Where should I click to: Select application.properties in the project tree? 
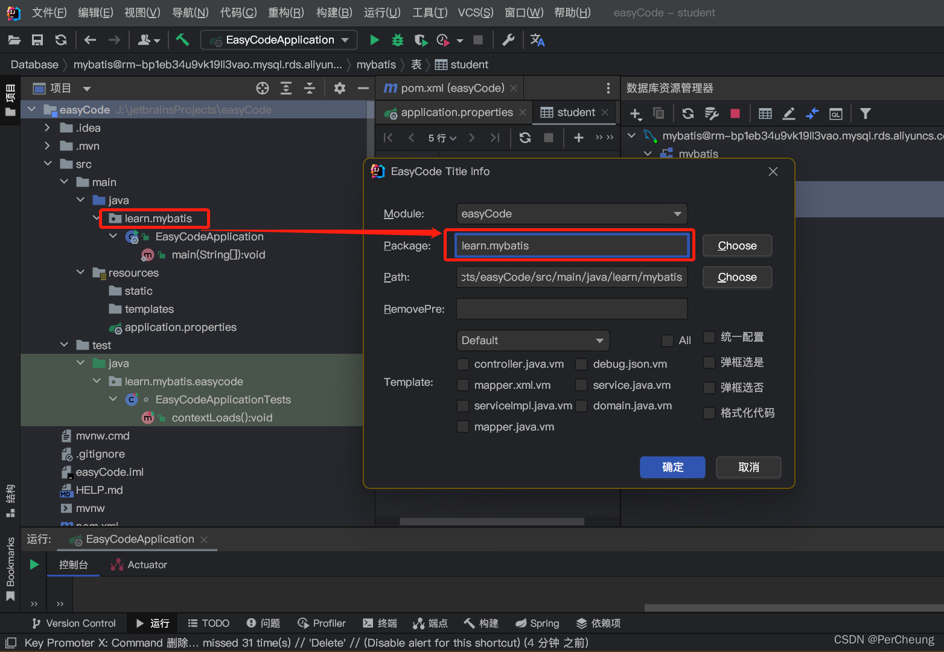[x=180, y=327]
